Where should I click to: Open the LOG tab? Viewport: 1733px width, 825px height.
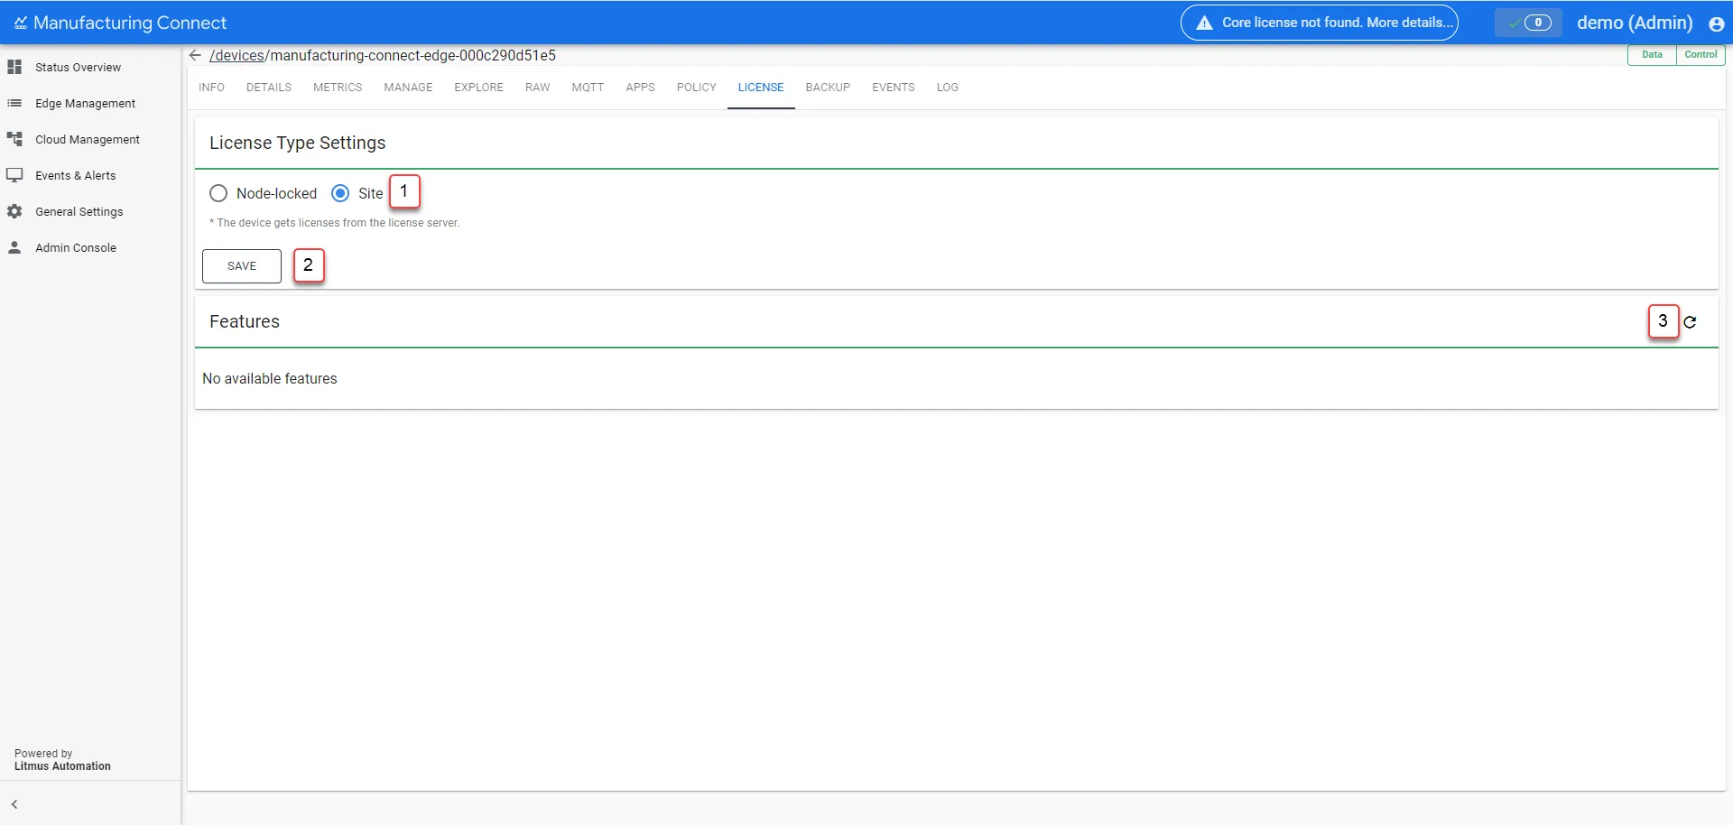coord(947,88)
